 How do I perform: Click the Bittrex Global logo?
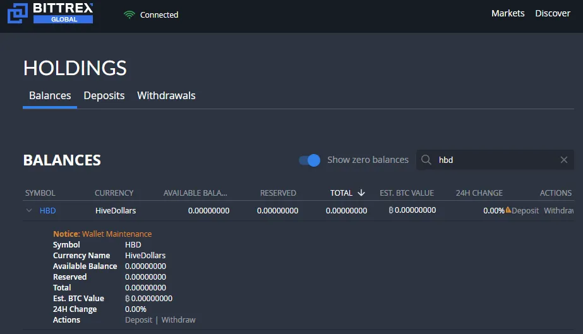click(x=50, y=13)
